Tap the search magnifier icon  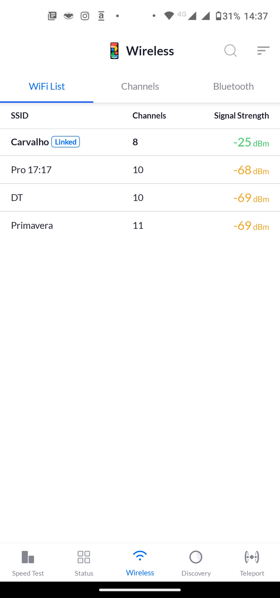[x=230, y=50]
